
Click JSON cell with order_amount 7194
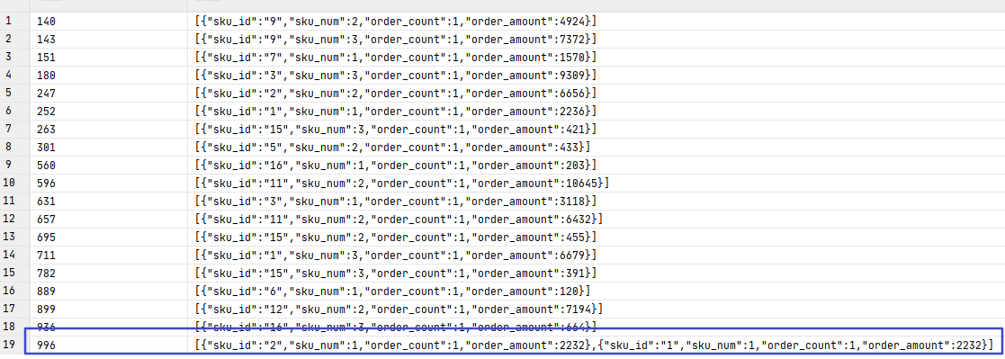596,309
